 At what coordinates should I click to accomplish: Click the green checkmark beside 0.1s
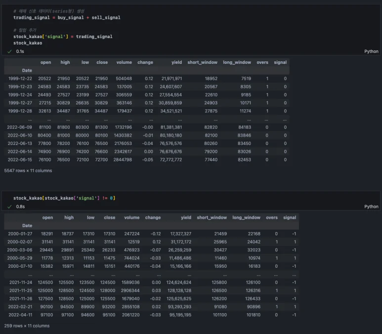tap(9, 51)
